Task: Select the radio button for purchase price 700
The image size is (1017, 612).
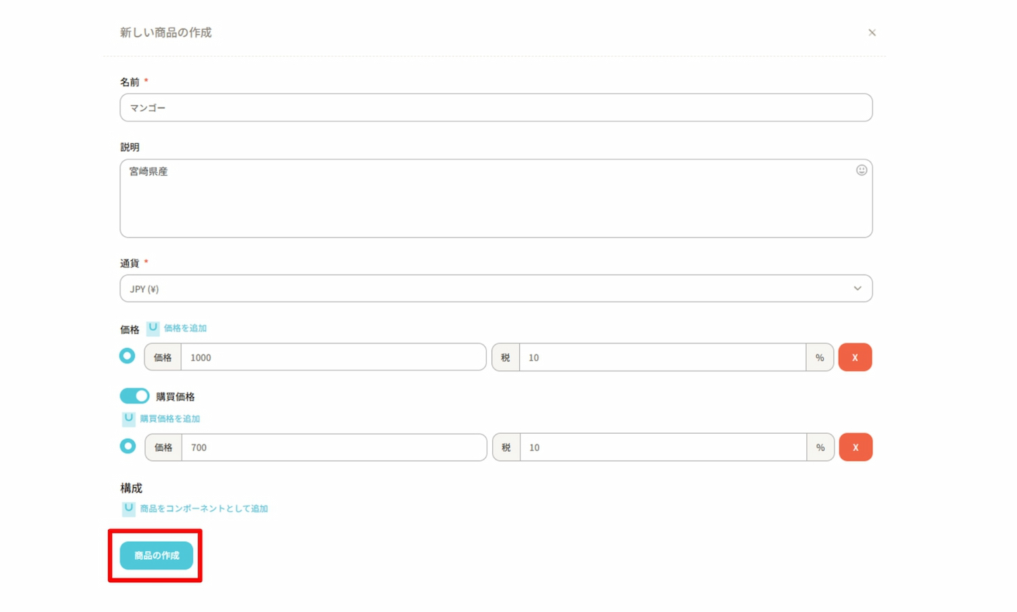Action: (127, 446)
